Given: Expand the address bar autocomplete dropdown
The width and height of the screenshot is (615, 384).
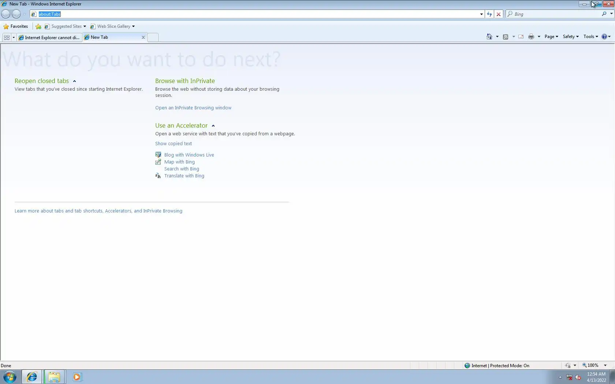Looking at the screenshot, I should (x=481, y=14).
